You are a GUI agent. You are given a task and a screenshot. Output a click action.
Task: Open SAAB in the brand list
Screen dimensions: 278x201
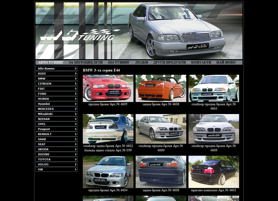point(56,139)
